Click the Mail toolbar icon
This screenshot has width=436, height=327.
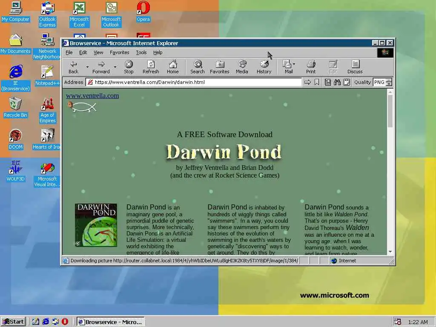pyautogui.click(x=287, y=67)
